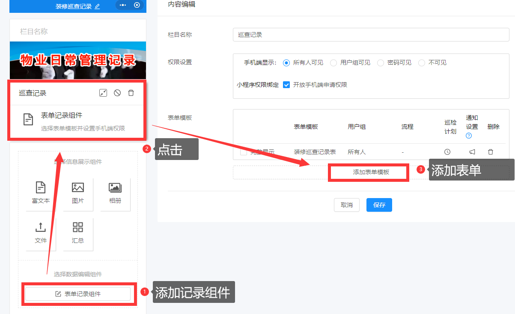Viewport: 515px width, 314px height.
Task: Select the 密码可见 radio option
Action: (381, 63)
